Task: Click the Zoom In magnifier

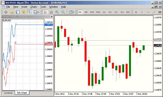Action: pyautogui.click(x=57, y=12)
